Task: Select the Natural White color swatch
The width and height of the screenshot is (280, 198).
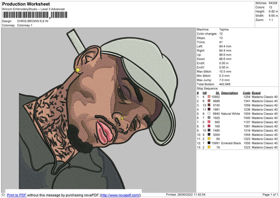Action: click(x=209, y=113)
